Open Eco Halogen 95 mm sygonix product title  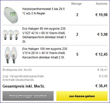[x=44, y=35]
